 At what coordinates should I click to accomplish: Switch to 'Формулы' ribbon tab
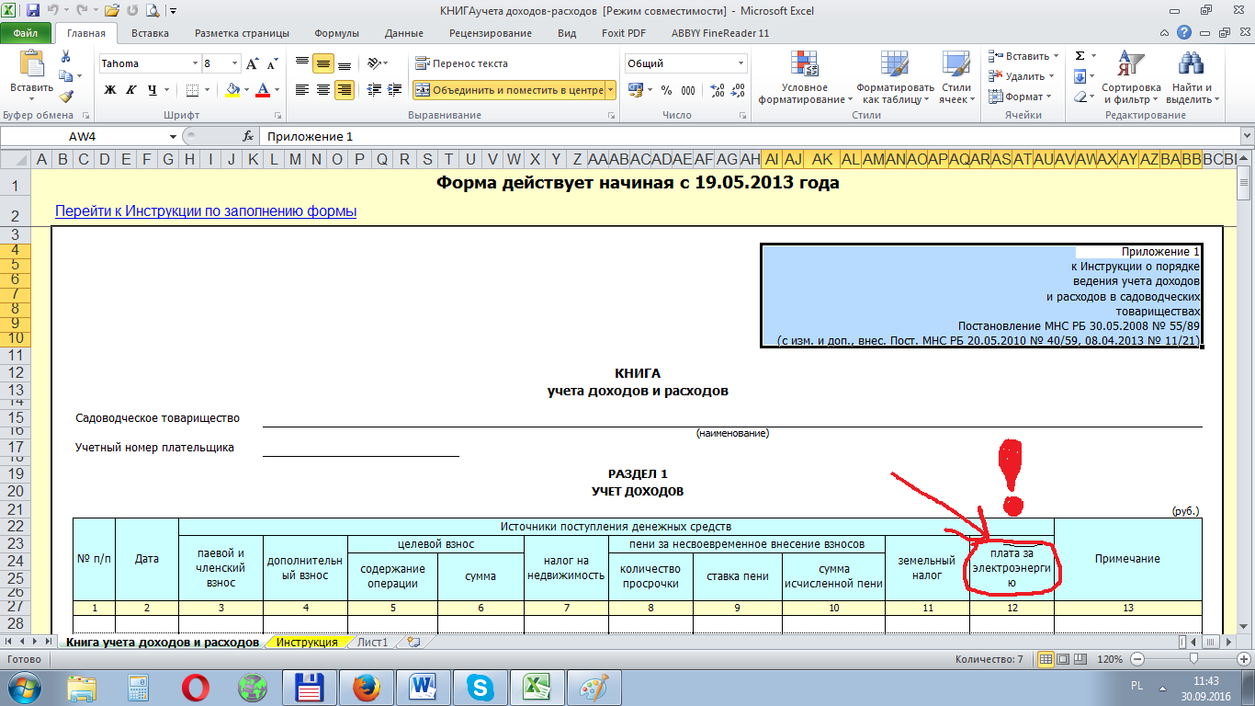coord(336,32)
